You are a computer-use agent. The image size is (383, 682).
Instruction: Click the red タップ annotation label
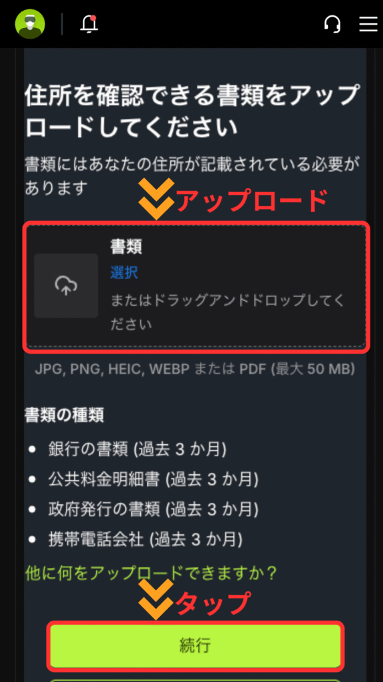tap(212, 603)
